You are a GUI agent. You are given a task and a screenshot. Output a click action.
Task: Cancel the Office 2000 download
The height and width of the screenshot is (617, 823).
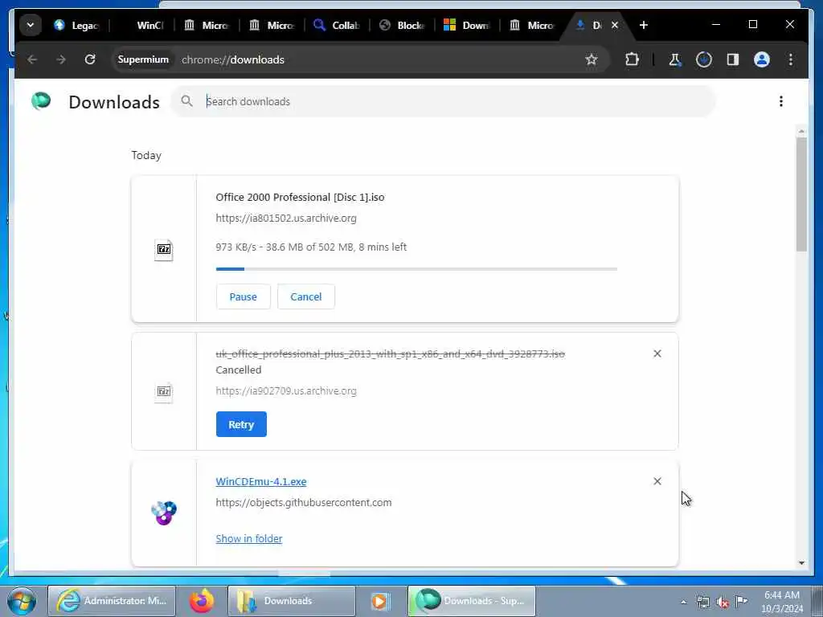(x=306, y=297)
